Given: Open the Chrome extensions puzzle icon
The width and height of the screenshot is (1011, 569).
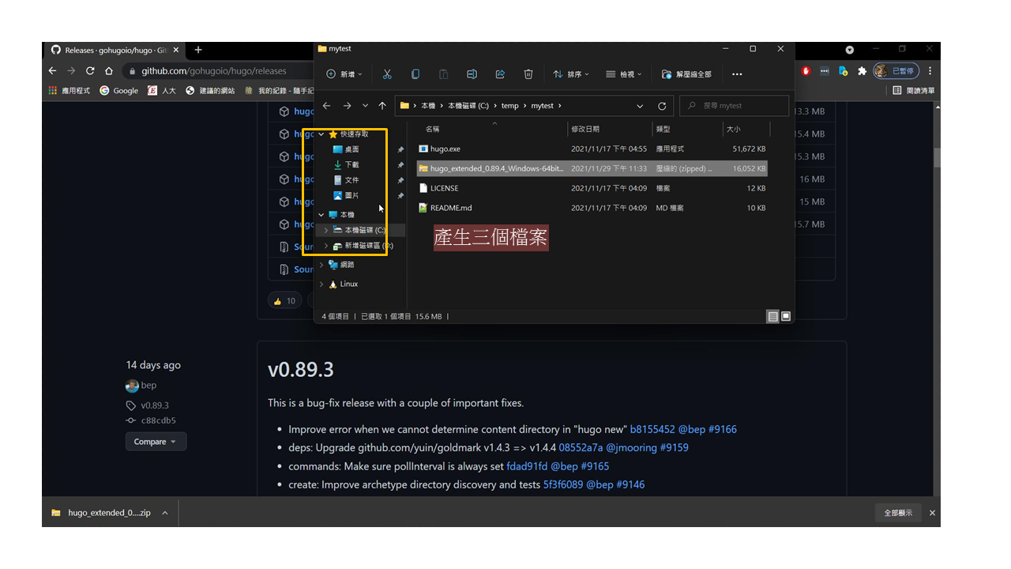Looking at the screenshot, I should coord(863,71).
